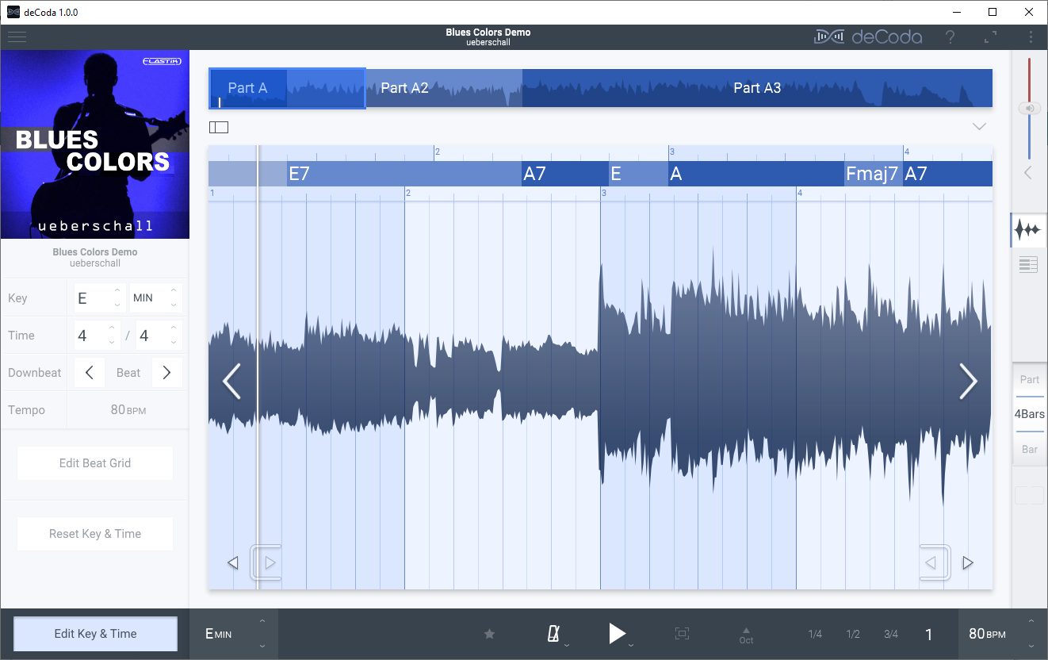This screenshot has height=660, width=1048.
Task: Click the Blues Colors album cover
Action: coord(95,144)
